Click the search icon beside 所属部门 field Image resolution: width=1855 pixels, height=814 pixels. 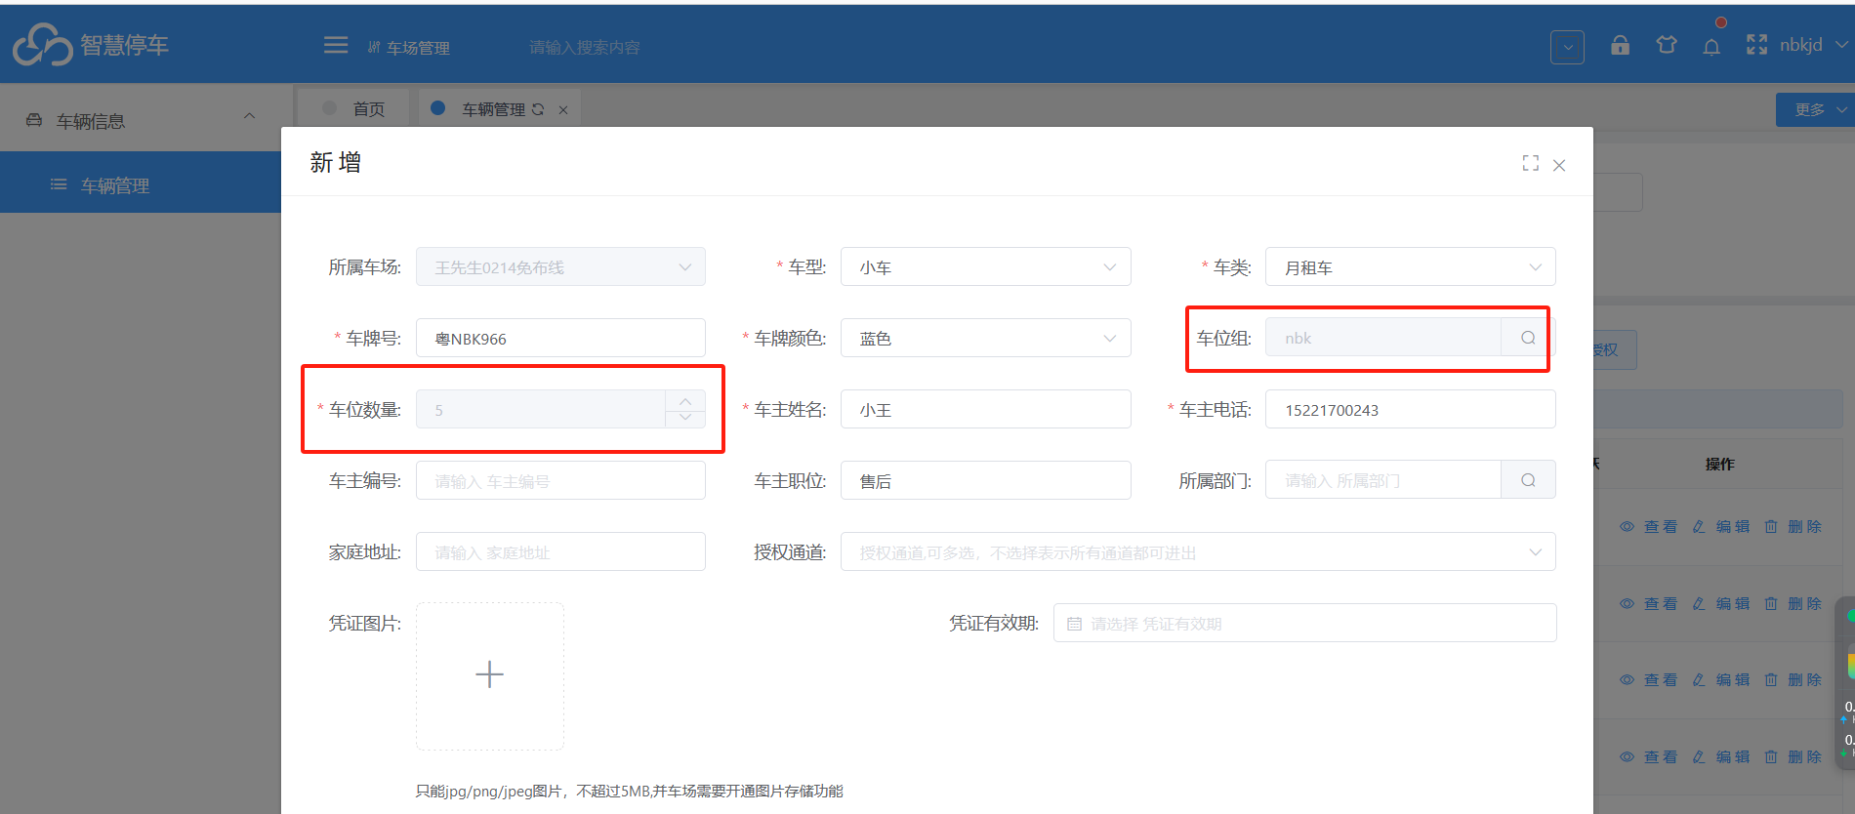click(x=1528, y=480)
